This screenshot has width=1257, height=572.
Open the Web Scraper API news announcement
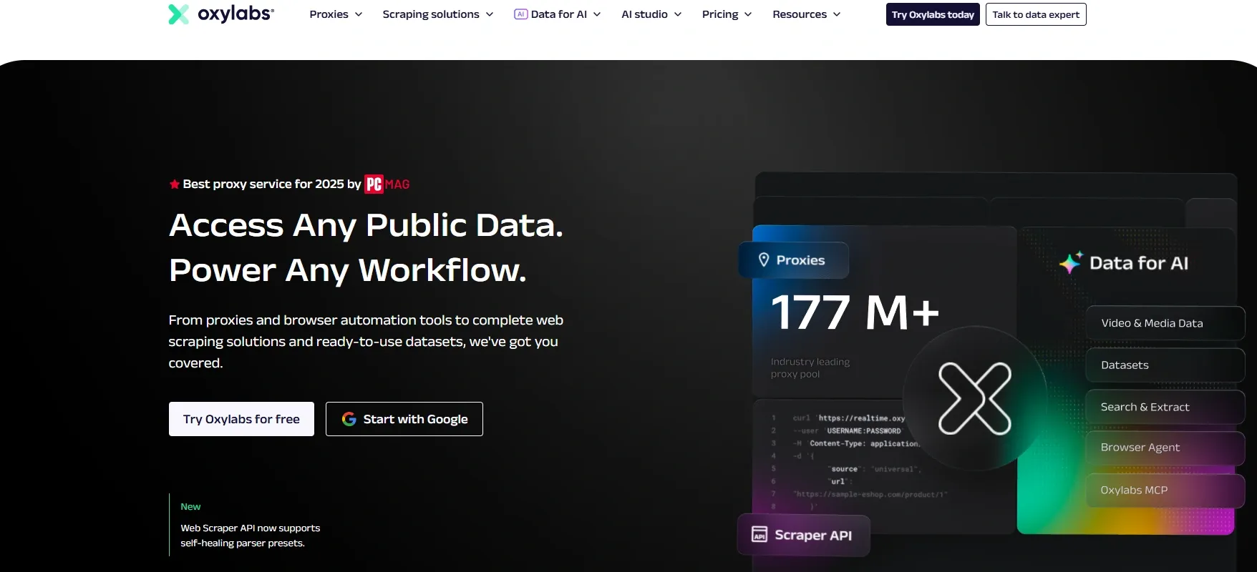point(251,536)
